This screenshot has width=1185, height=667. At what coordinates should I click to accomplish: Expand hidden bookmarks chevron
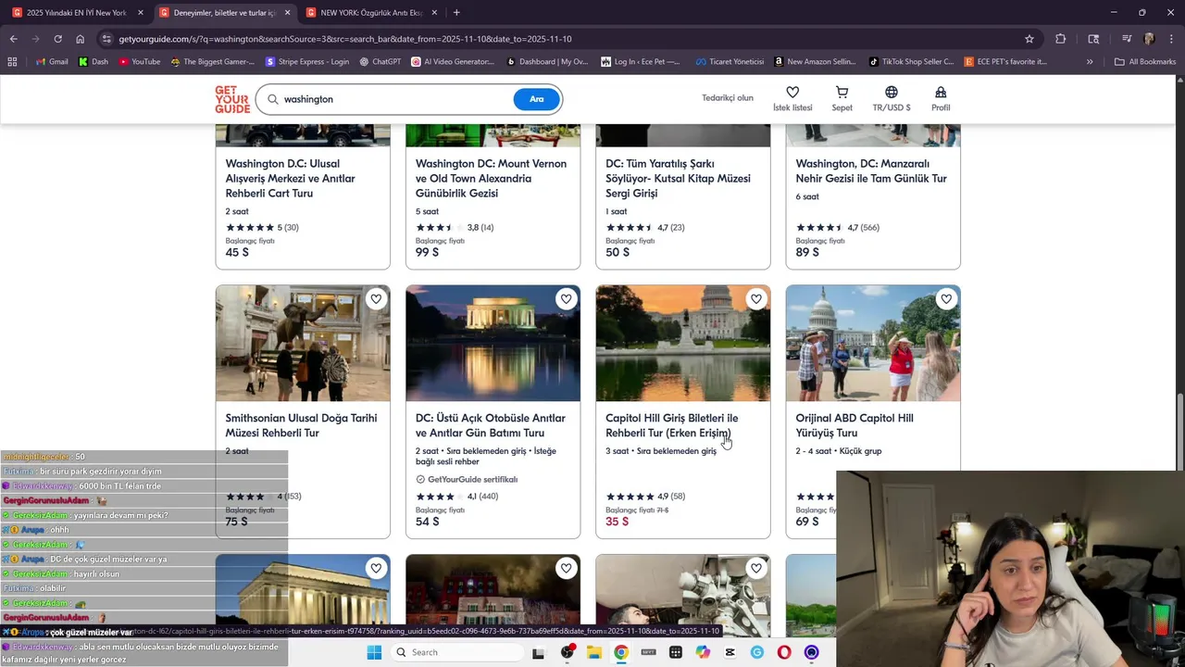(1090, 62)
